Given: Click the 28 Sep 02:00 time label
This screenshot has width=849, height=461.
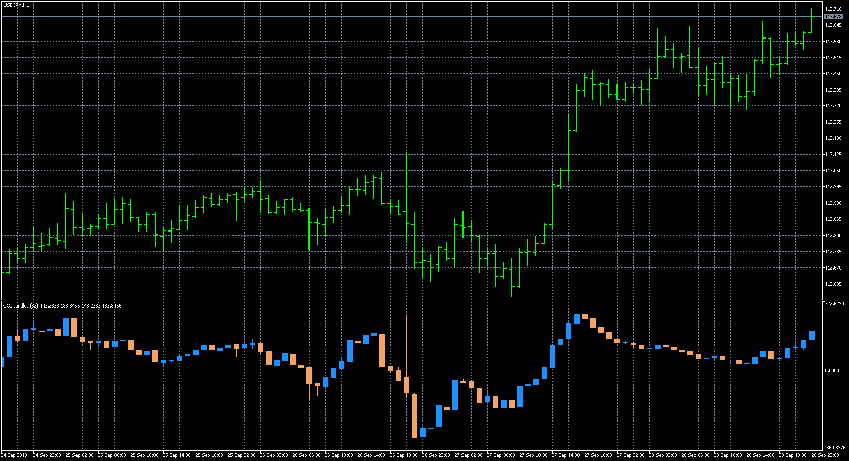Looking at the screenshot, I should pos(663,455).
